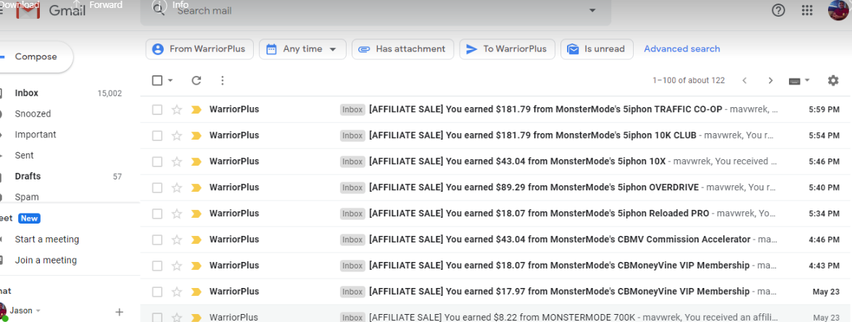
Task: Click Inbox label on 5iphon OVERDRIVE email
Action: pos(352,187)
